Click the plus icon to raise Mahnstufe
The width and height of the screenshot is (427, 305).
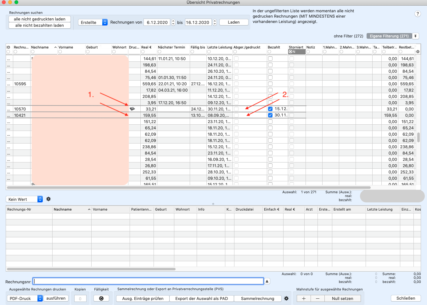[304, 298]
